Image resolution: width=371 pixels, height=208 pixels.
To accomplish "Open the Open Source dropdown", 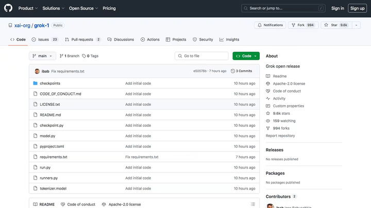I will 83,8.
